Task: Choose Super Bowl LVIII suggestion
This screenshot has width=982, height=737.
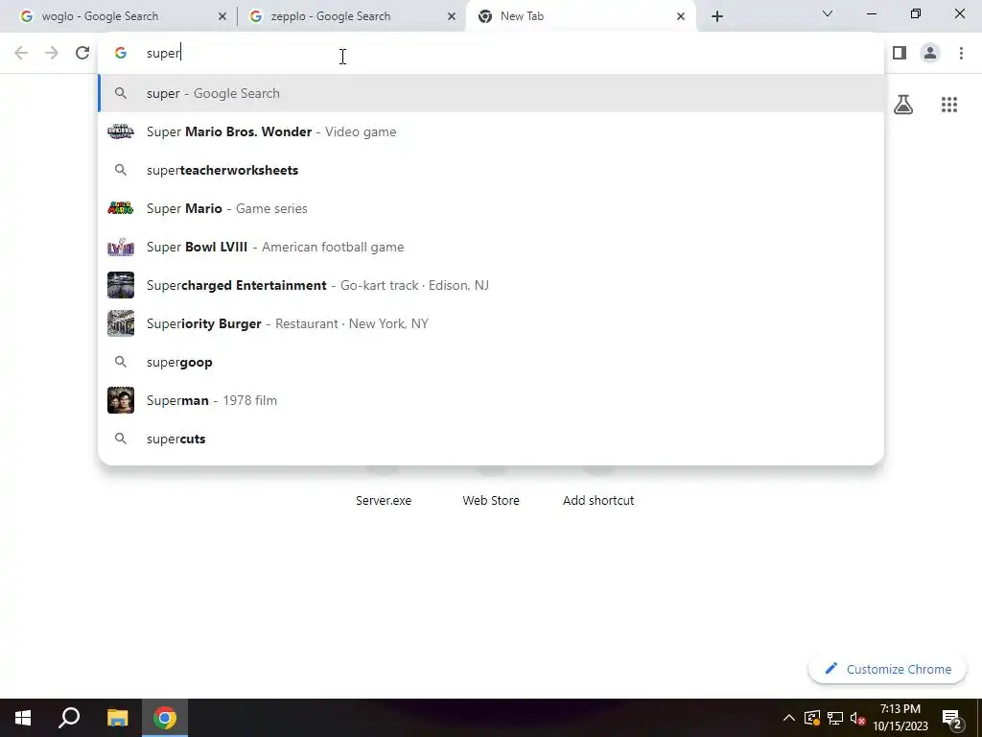Action: click(491, 247)
